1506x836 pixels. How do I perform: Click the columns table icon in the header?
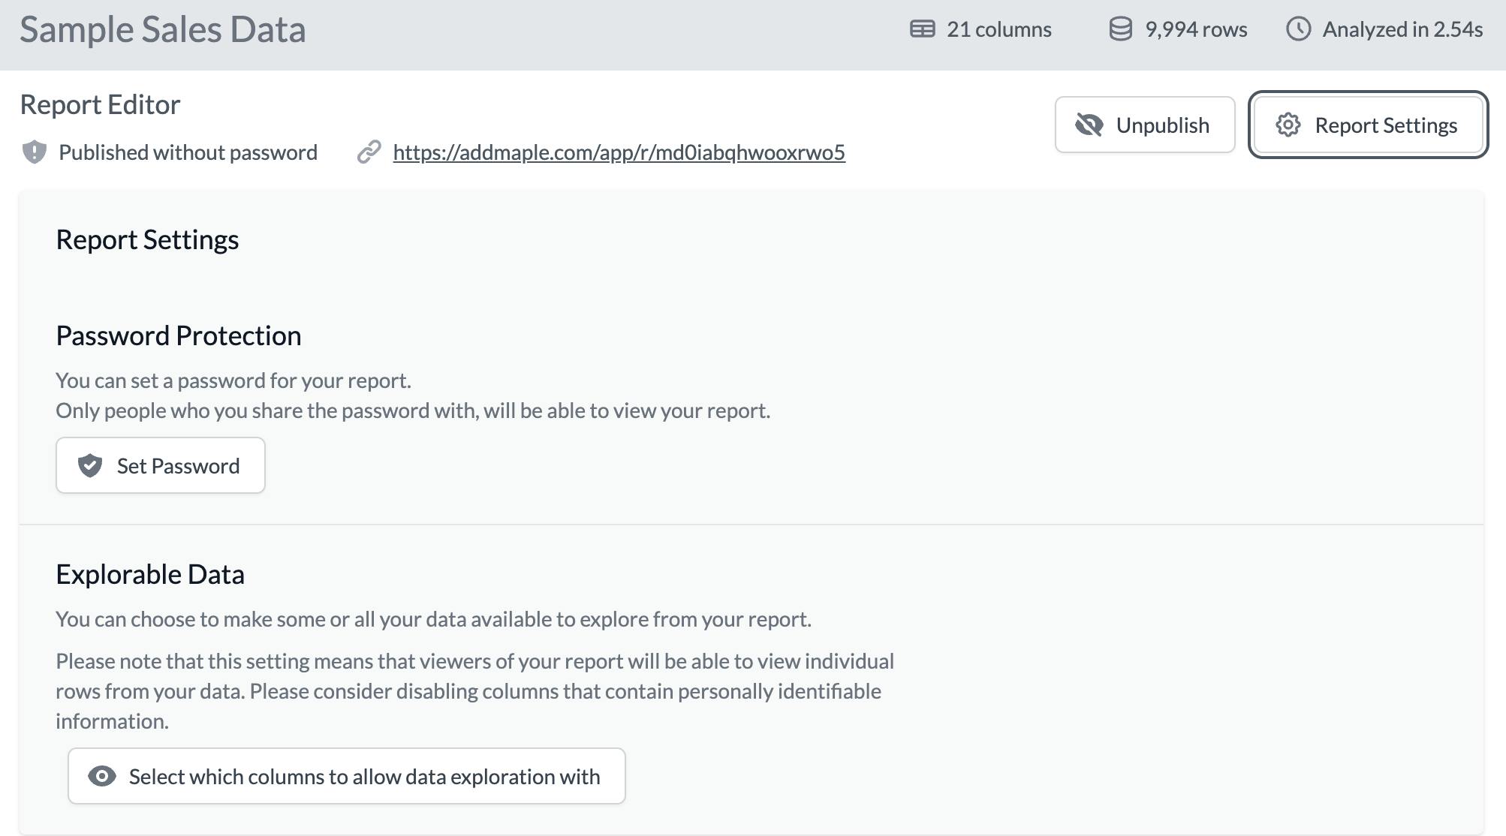click(x=923, y=29)
